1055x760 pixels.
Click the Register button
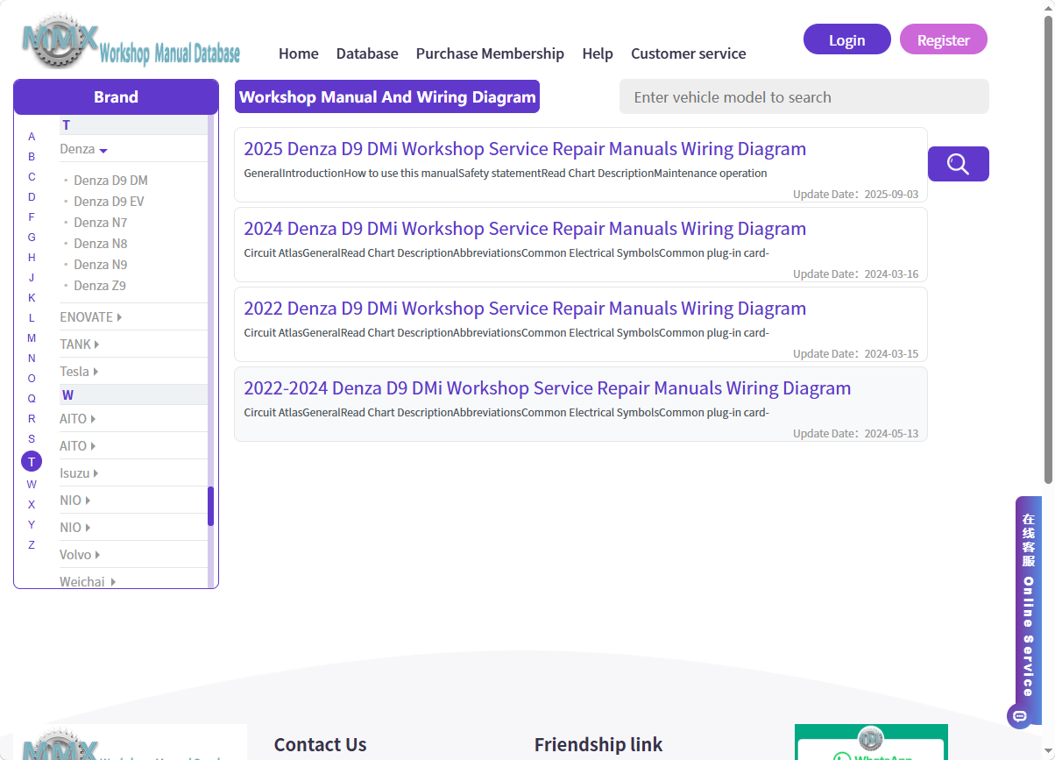[944, 39]
